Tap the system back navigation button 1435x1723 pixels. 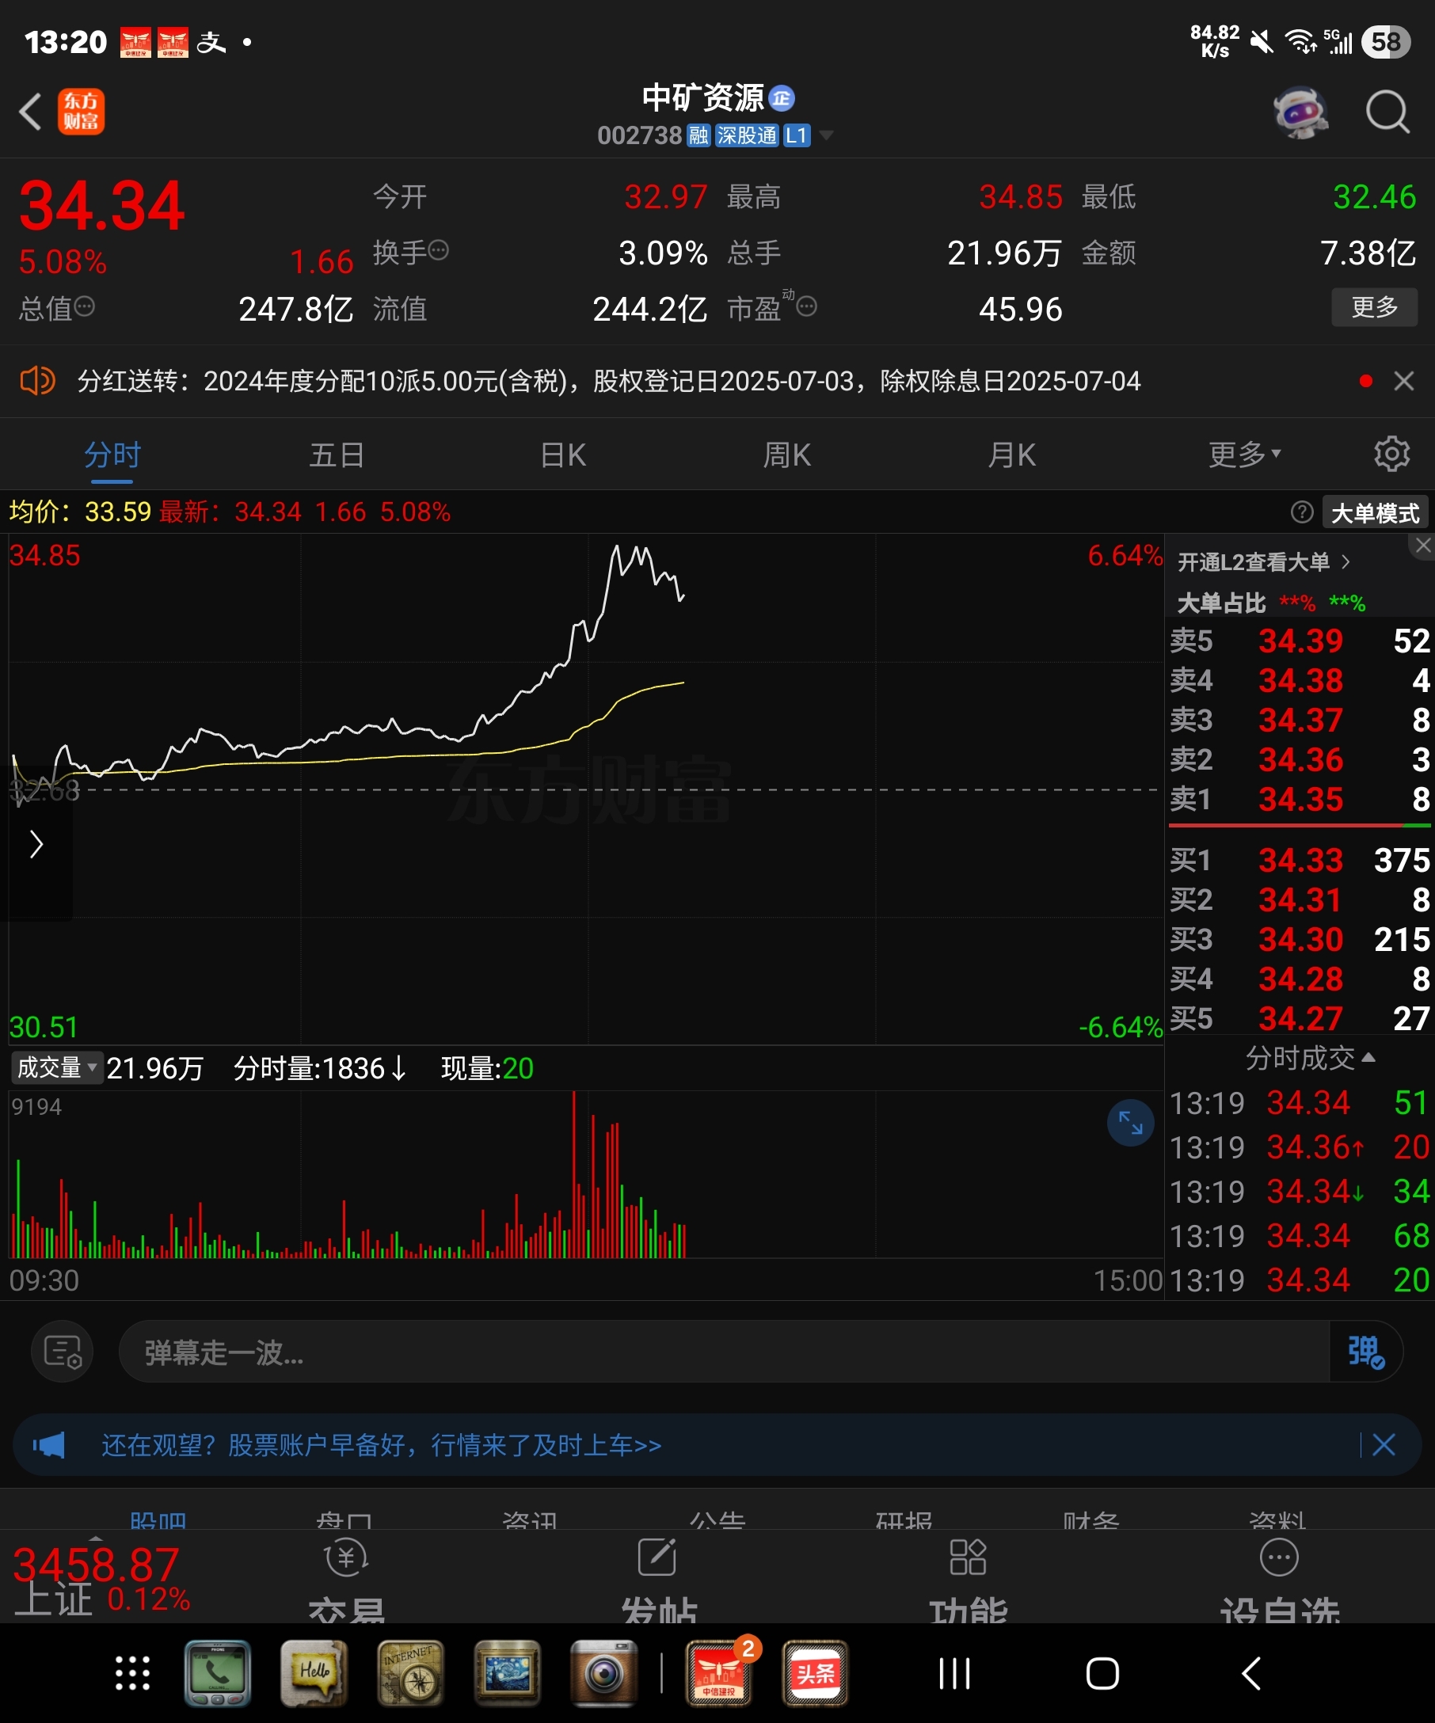pos(1251,1674)
